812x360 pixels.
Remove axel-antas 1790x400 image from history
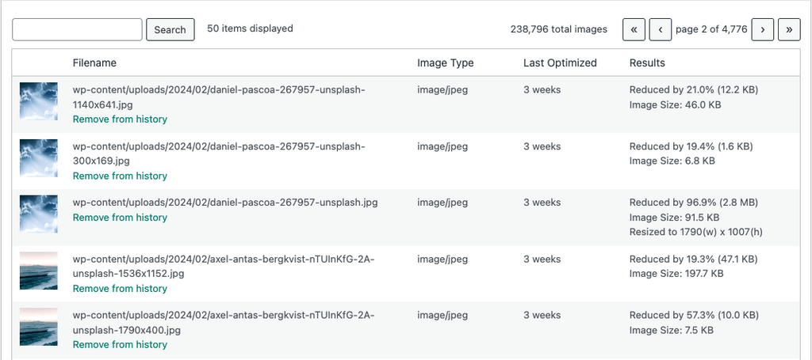120,345
